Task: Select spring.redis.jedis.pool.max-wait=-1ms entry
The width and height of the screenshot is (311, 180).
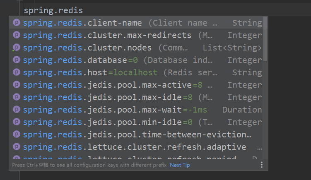Action: [136, 110]
